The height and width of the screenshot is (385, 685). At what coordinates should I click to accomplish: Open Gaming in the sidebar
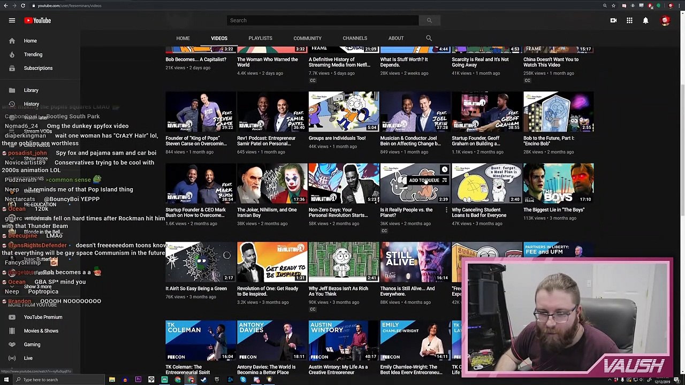tap(40, 344)
